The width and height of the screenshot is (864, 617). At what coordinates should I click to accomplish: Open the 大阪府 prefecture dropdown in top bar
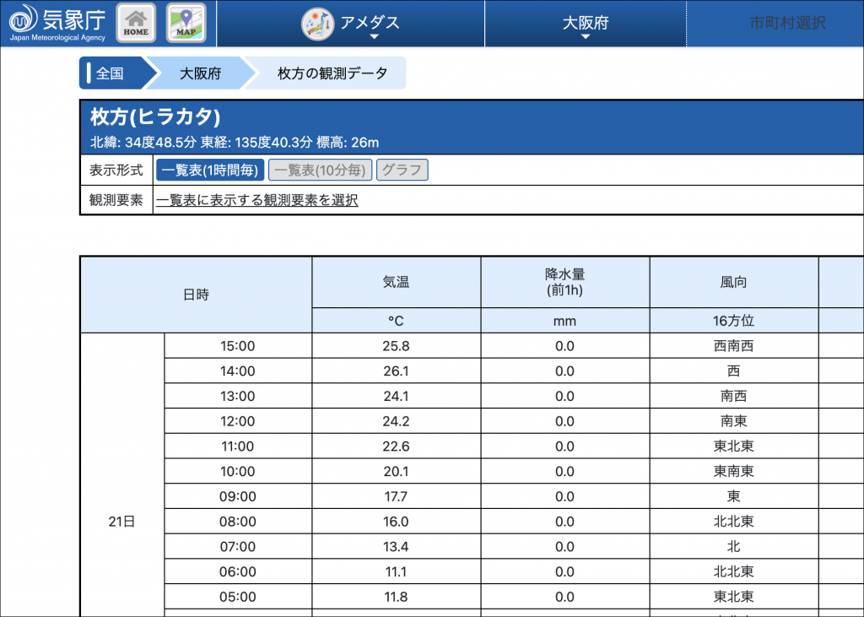[x=586, y=24]
